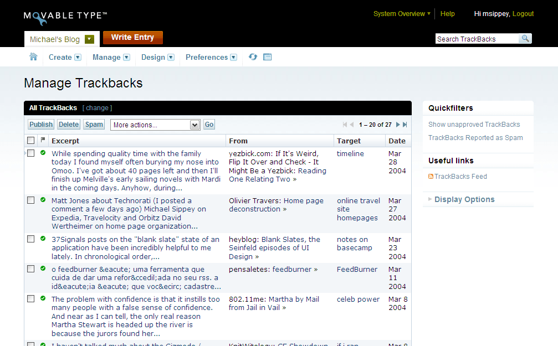Open the More actions dropdown

pos(155,125)
